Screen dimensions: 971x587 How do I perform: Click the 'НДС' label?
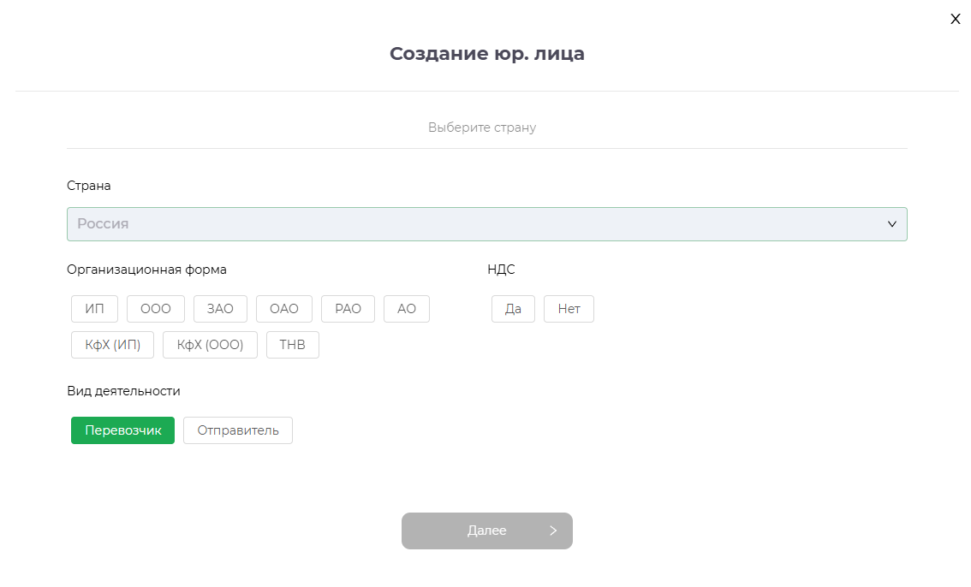pos(501,270)
